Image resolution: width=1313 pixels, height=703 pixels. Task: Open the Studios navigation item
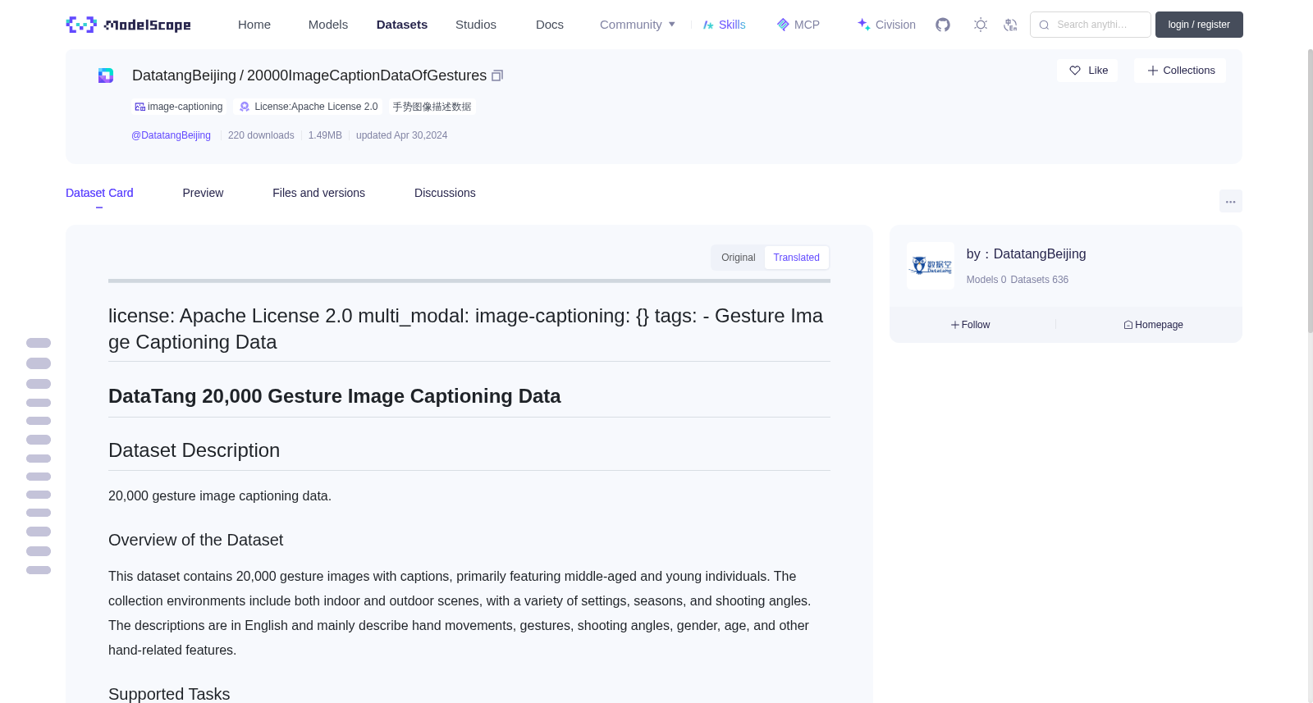click(476, 25)
